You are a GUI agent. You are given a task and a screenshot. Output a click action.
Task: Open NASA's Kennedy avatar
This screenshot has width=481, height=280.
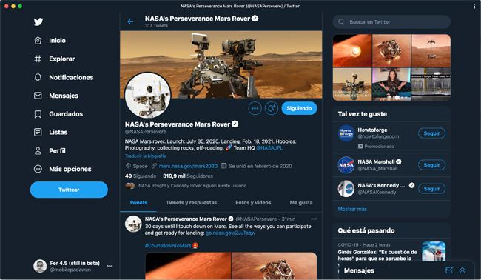[x=346, y=188]
